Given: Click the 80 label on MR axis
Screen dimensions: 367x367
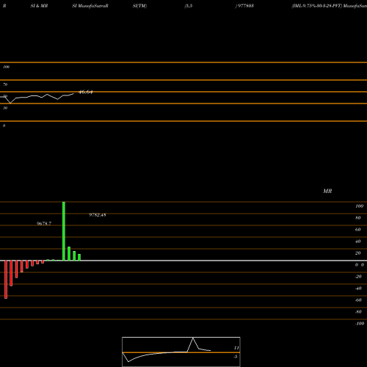Looking at the screenshot, I should click(x=358, y=218).
